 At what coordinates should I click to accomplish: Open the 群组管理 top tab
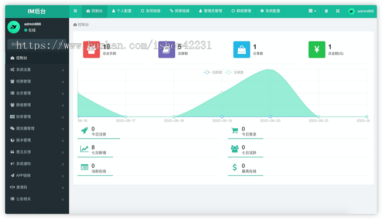[241, 11]
